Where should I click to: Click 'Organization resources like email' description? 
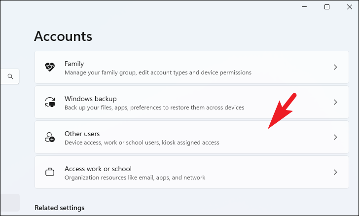click(135, 178)
